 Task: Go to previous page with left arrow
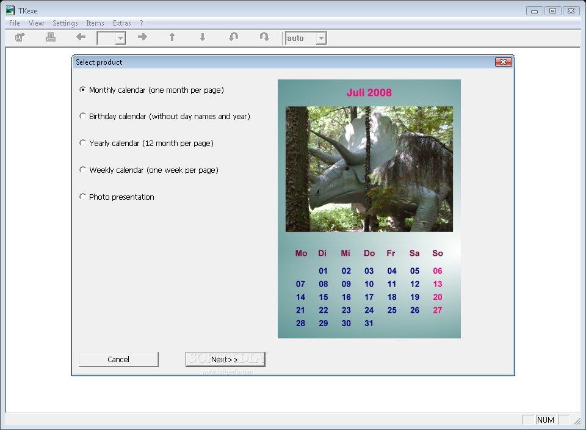point(81,37)
